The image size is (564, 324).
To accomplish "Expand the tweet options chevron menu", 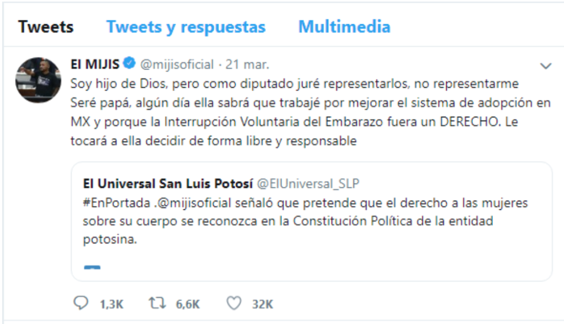I will [545, 66].
